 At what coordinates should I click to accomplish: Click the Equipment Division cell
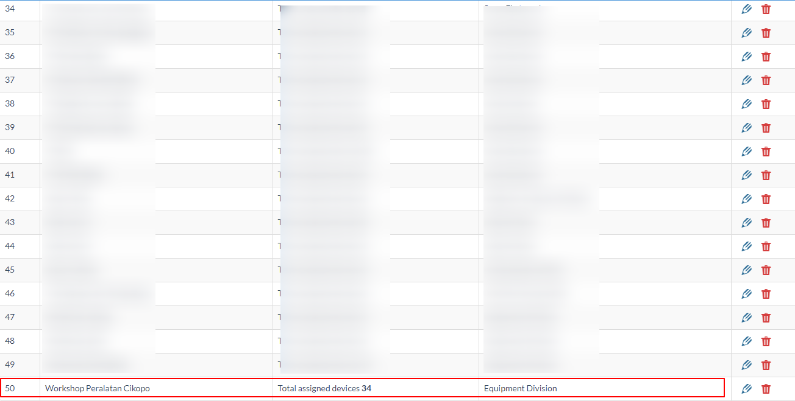(x=520, y=388)
